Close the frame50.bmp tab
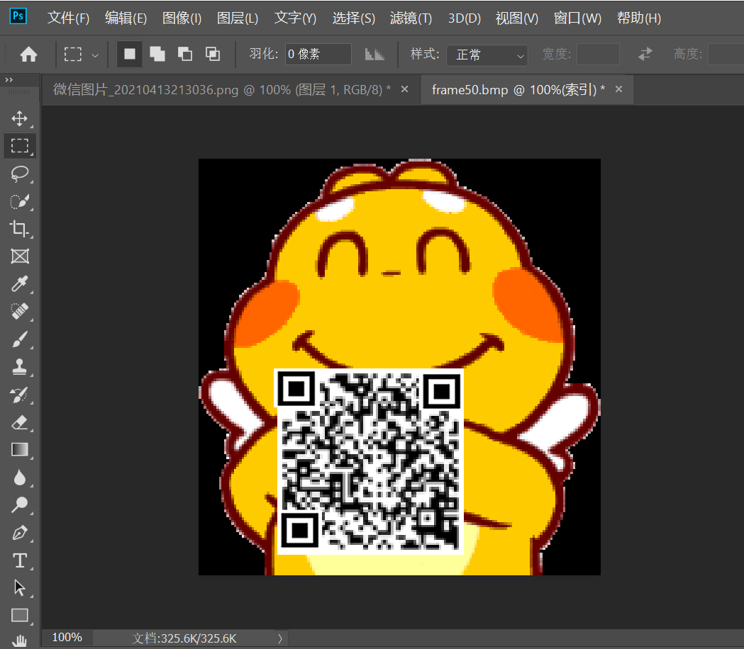 [x=618, y=89]
